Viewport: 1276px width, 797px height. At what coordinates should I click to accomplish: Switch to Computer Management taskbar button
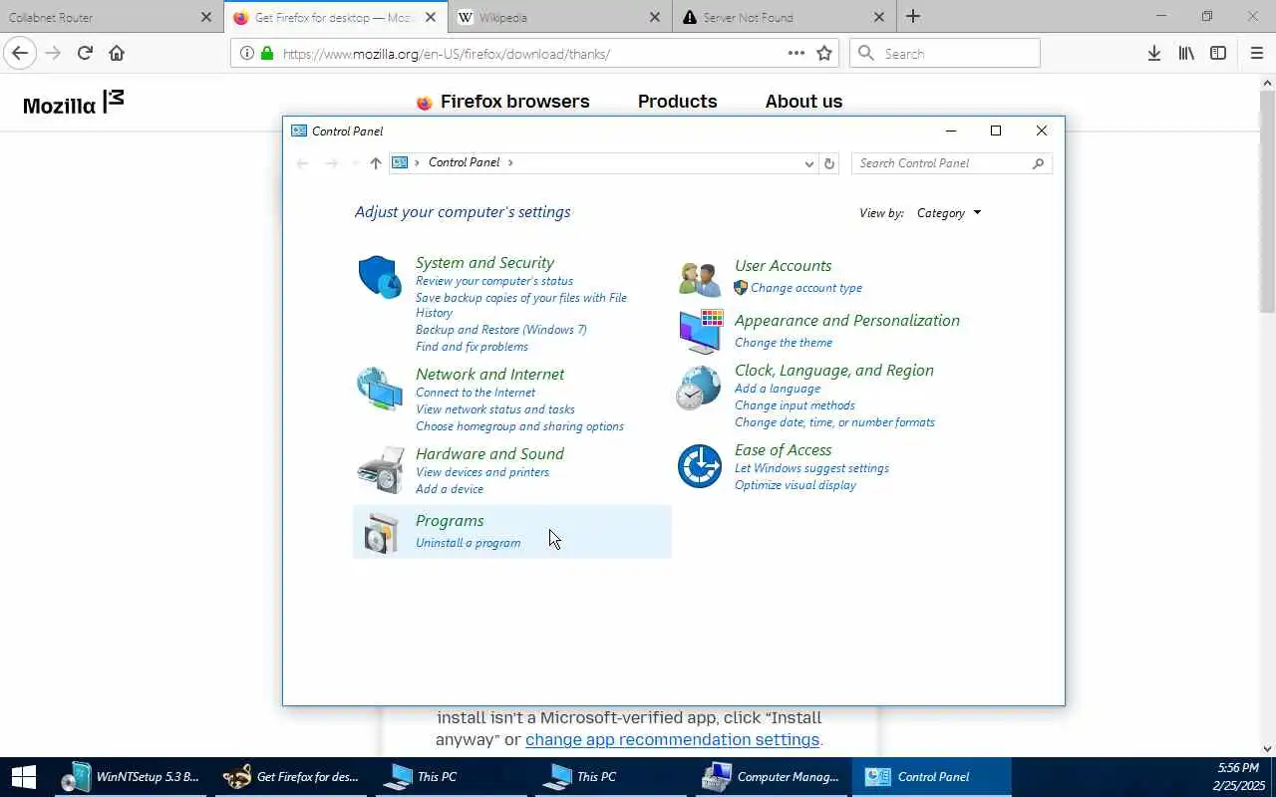pos(774,777)
